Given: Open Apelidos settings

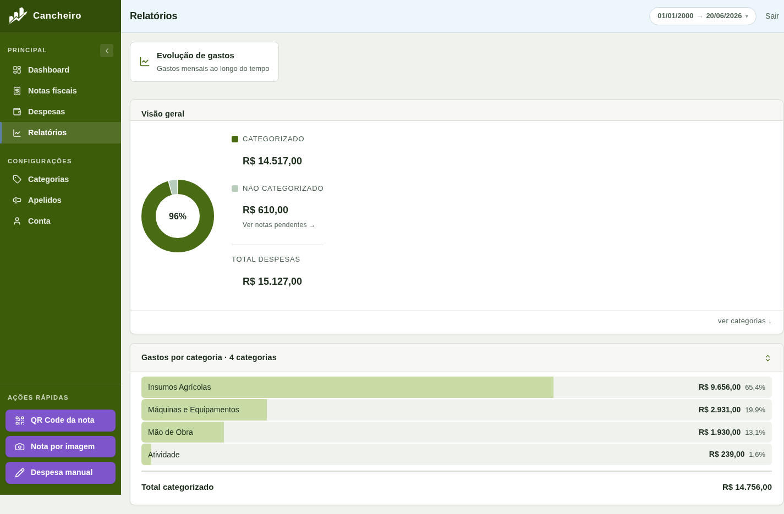Looking at the screenshot, I should [x=61, y=200].
